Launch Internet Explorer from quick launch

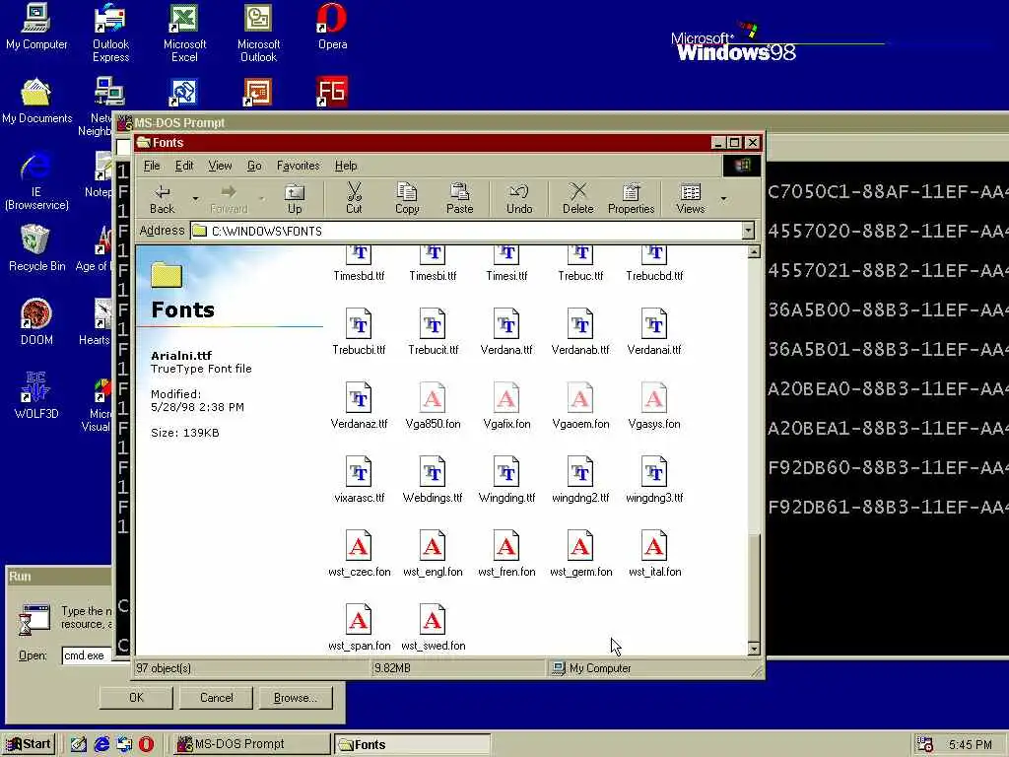pos(101,744)
